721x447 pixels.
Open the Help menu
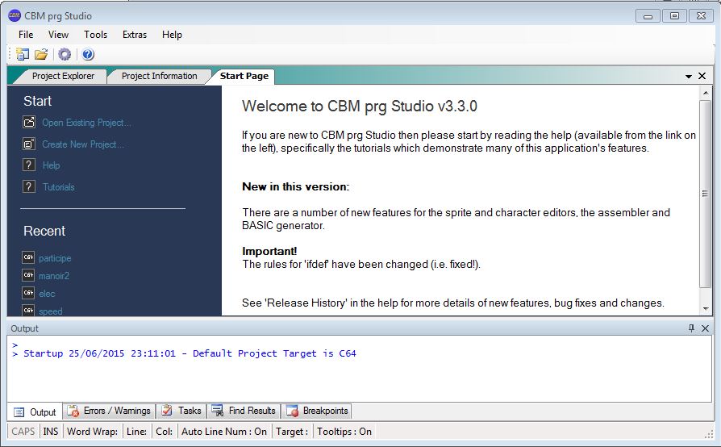(x=172, y=35)
